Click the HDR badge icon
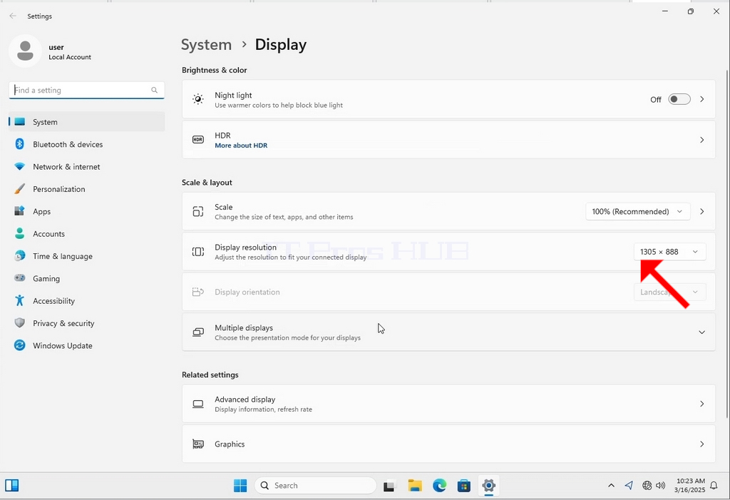730x500 pixels. tap(198, 139)
